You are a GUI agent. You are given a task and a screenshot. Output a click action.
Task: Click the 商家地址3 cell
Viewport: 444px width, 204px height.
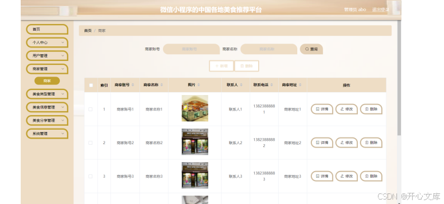pos(293,176)
